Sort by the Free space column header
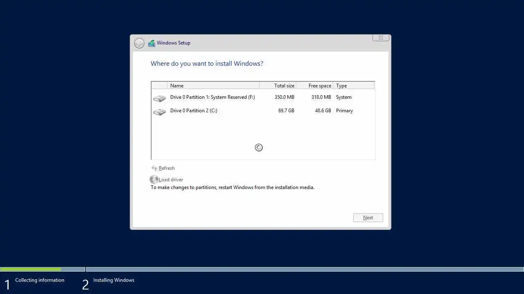 tap(314, 85)
